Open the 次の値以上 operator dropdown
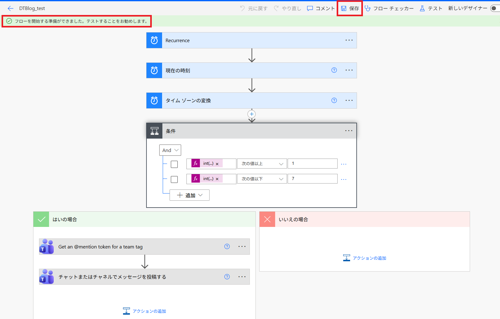Screen dimensions: 500x319 click(262, 164)
